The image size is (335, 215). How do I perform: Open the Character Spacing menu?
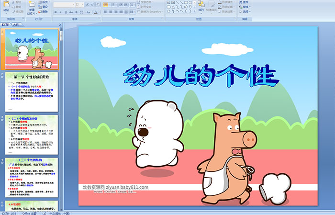[82, 12]
